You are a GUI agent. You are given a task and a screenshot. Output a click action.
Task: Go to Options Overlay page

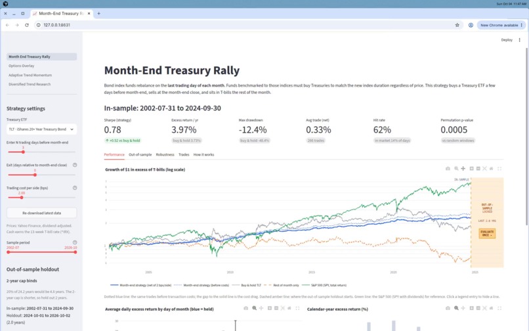[41, 66]
